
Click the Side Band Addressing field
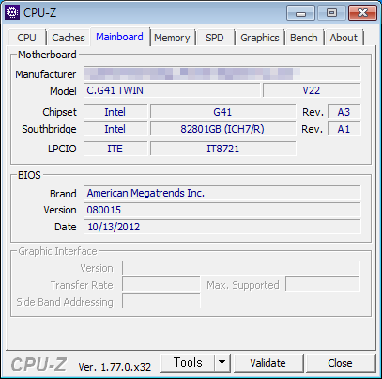[161, 301]
